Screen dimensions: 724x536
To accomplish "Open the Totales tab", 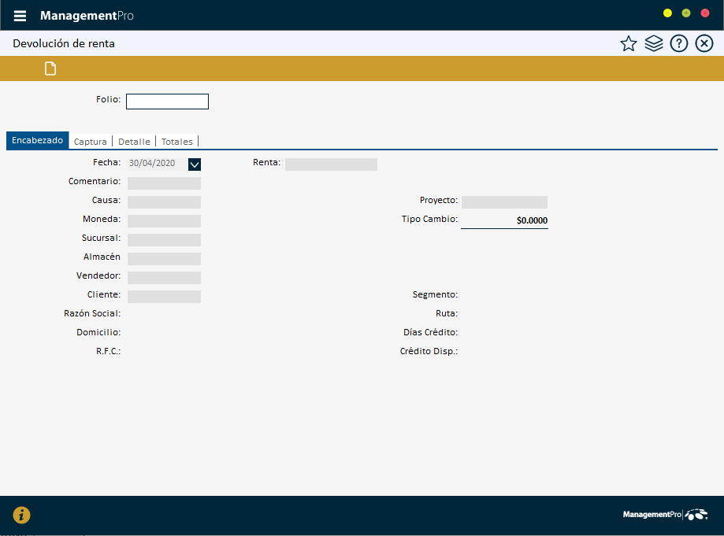I will pyautogui.click(x=176, y=142).
